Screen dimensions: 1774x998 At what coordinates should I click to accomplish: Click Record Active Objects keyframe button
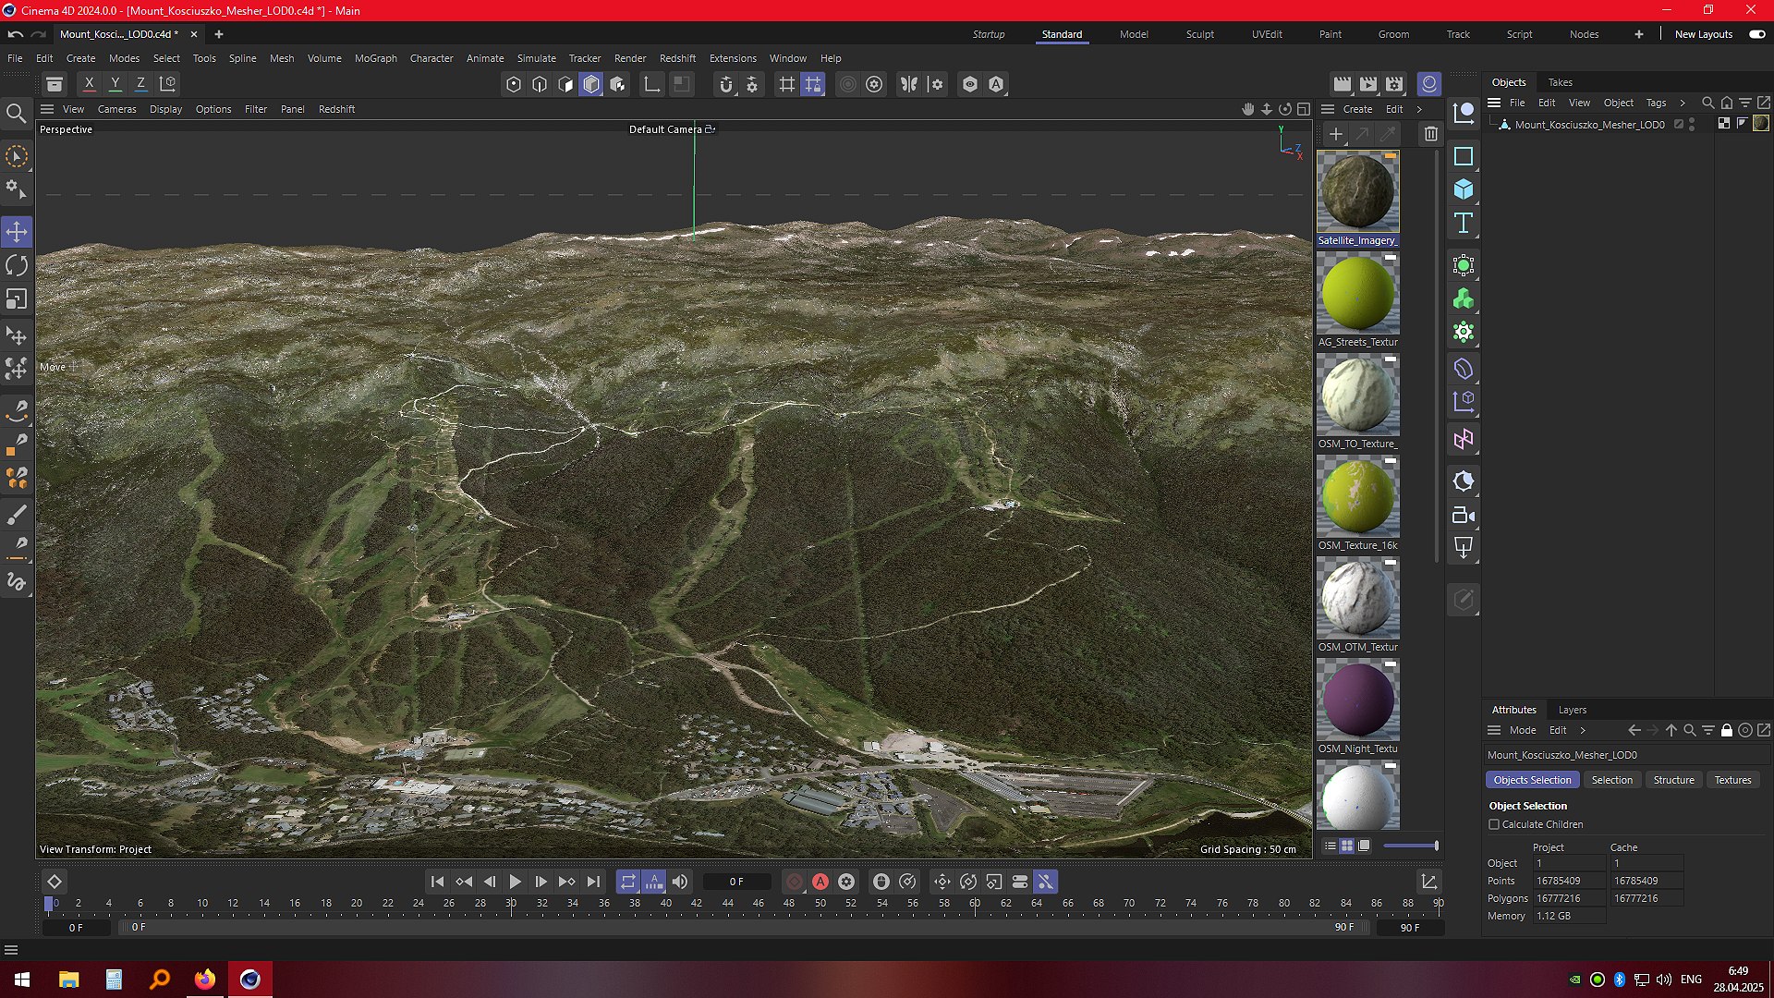(795, 882)
